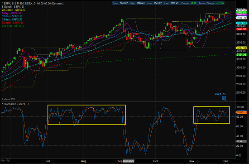Viewport: 249px width, 164px height.
Task: Select the 22 Donch - $SPX study label
Action: pyautogui.click(x=14, y=10)
